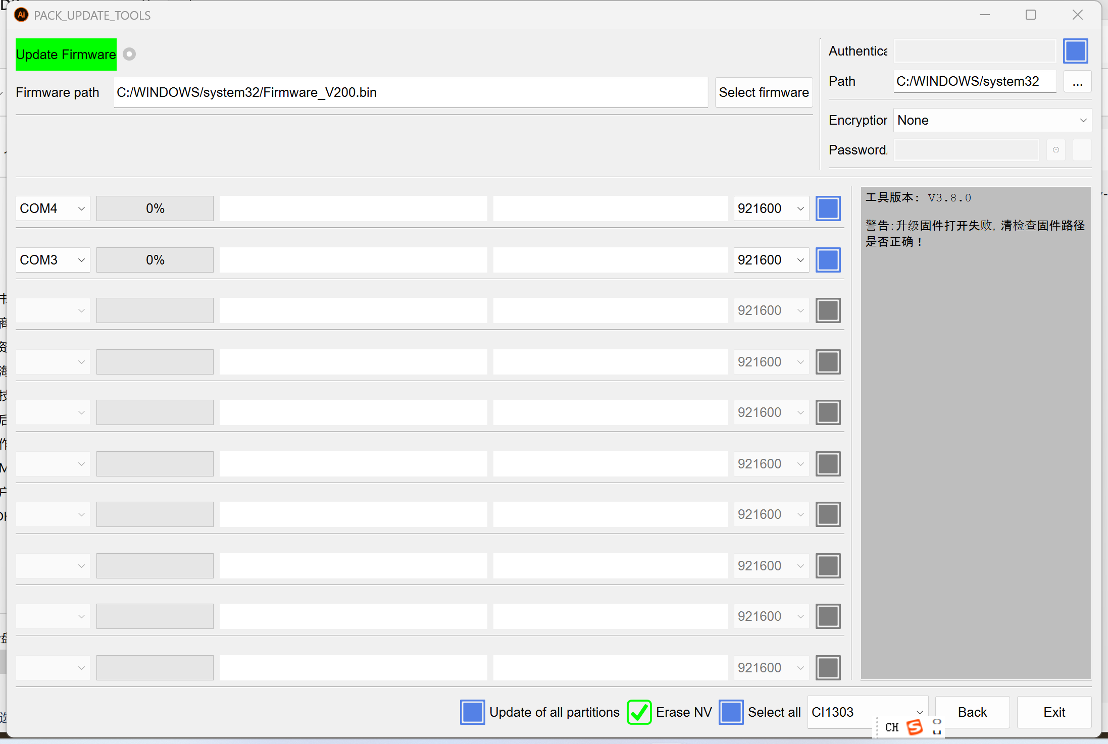Click the password visibility eye icon
Screen dimensions: 1108x744
(1055, 150)
